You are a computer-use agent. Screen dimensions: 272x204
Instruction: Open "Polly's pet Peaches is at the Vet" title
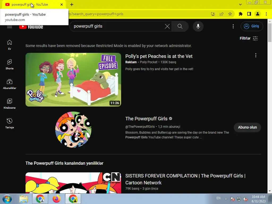click(x=159, y=56)
